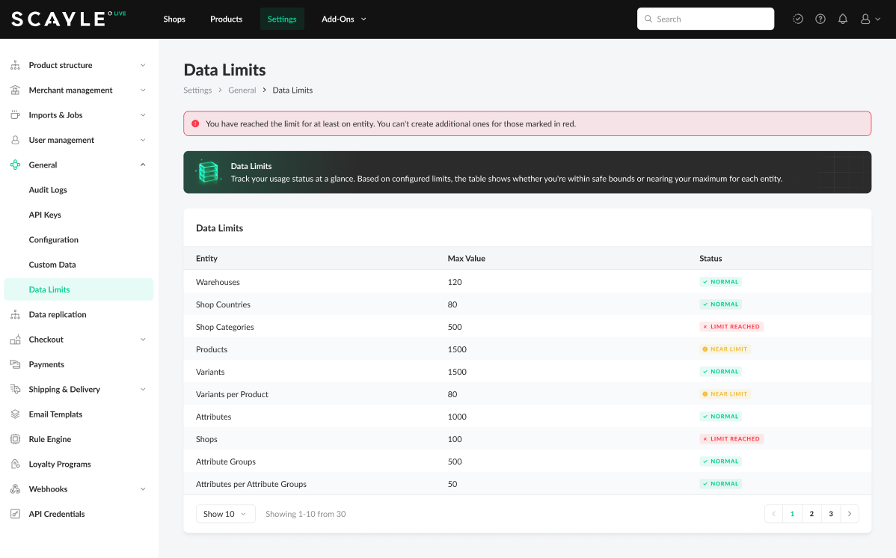This screenshot has width=896, height=558.
Task: Click the General breadcrumb link
Action: click(x=242, y=91)
